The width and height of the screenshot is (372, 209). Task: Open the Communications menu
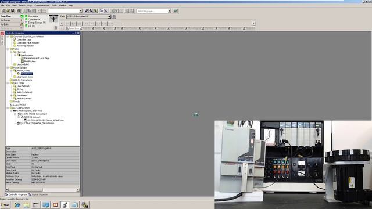click(42, 5)
